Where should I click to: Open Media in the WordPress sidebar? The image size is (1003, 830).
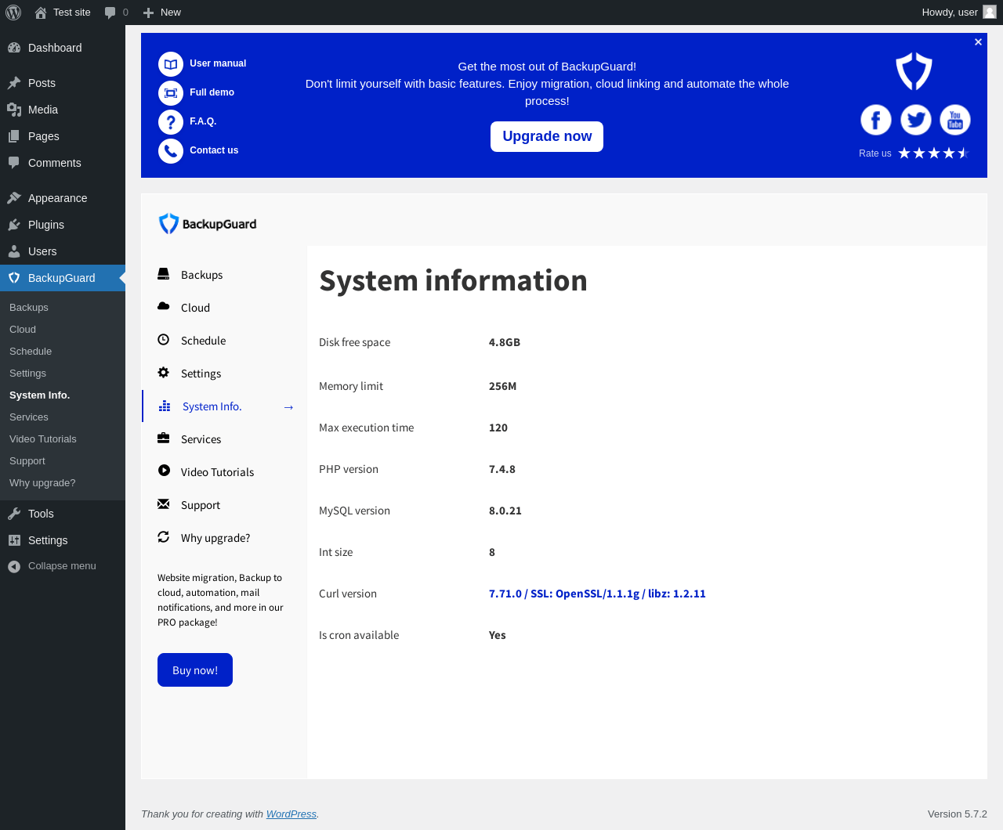(63, 110)
